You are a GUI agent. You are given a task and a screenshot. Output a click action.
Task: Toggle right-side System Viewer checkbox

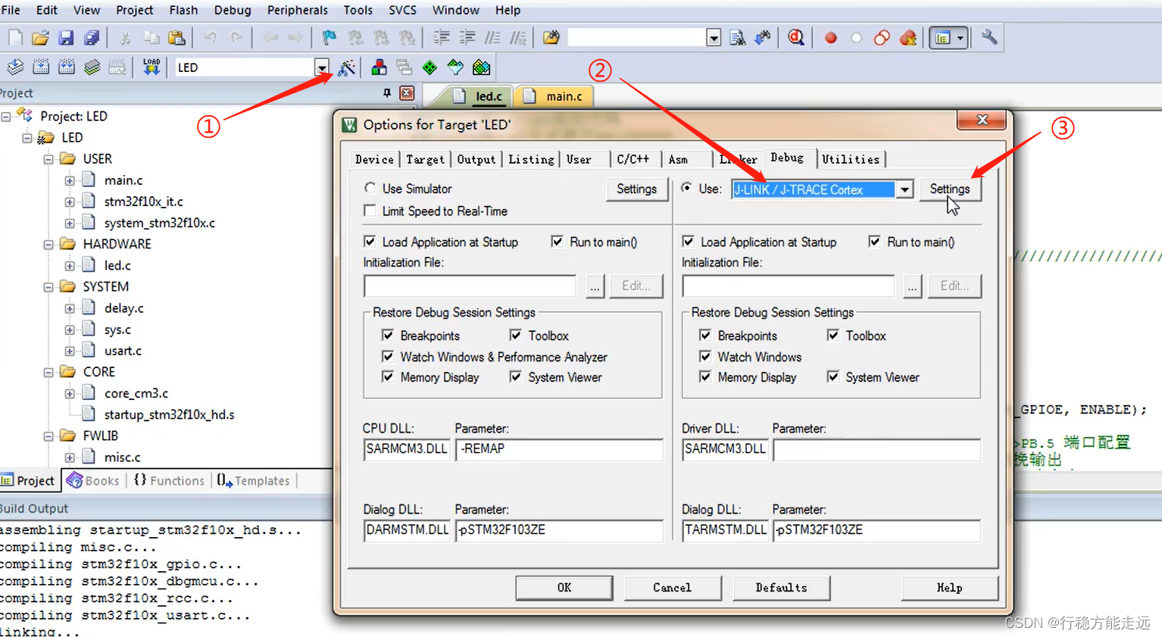point(832,376)
